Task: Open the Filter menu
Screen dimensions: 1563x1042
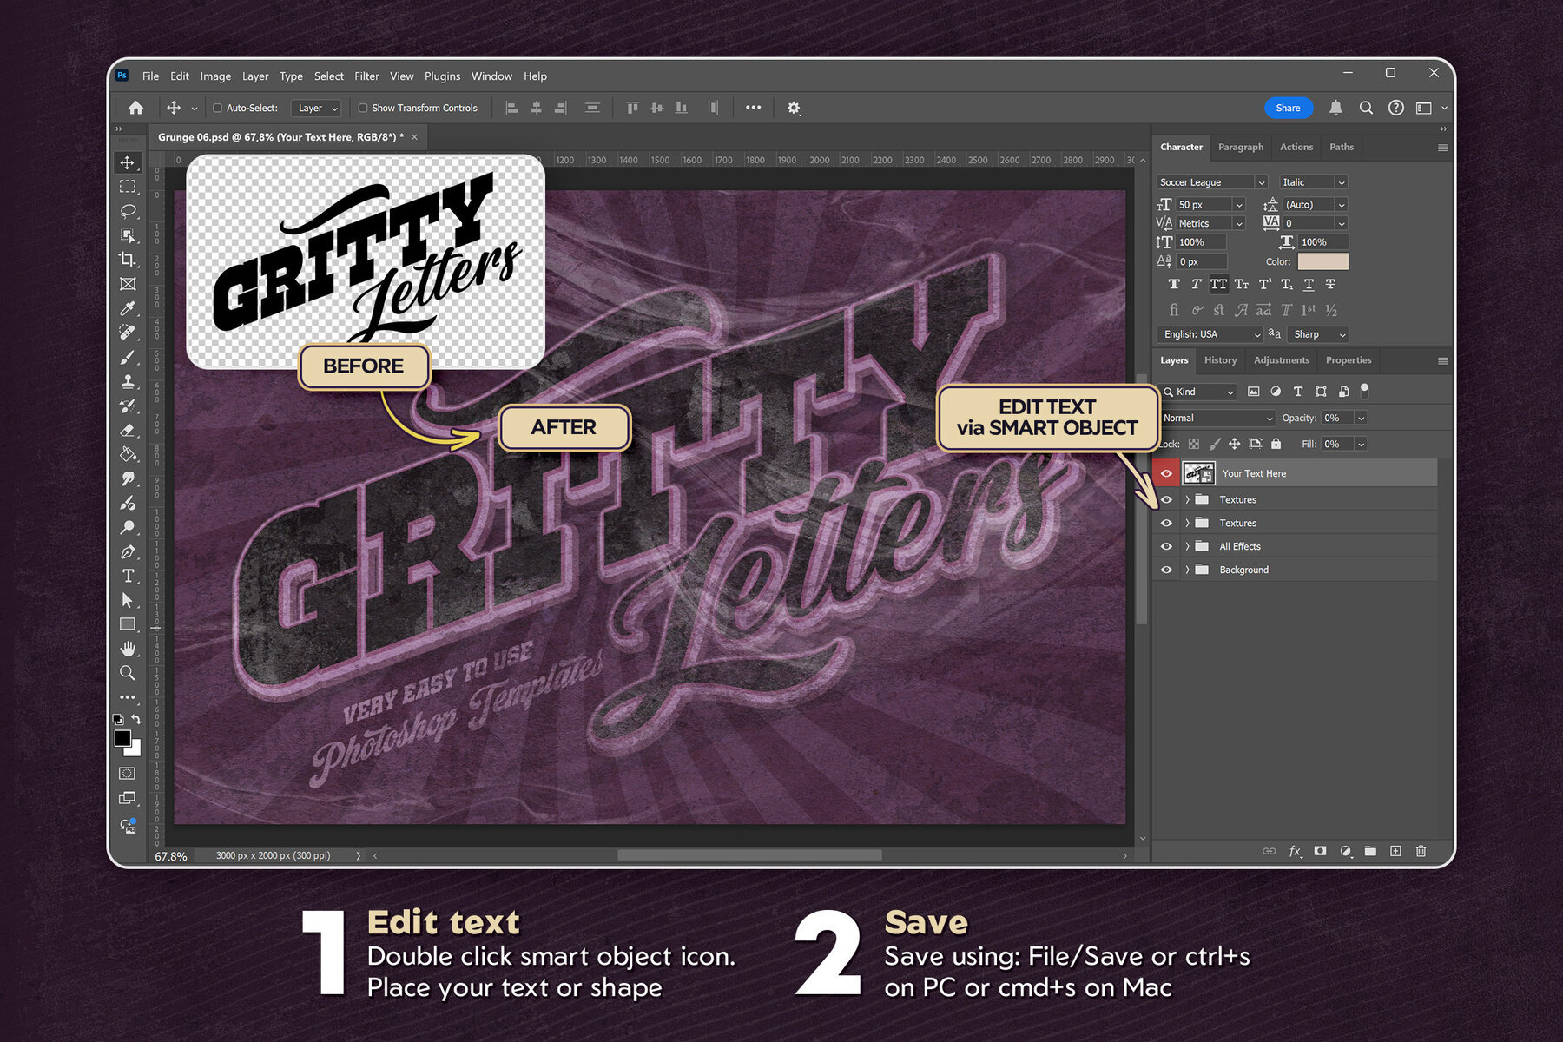Action: [x=366, y=76]
